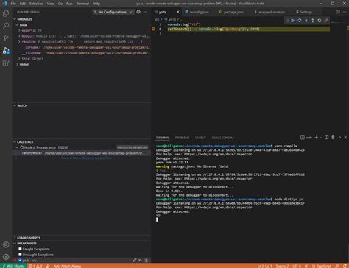Image resolution: width=349 pixels, height=268 pixels.
Task: Maximize the terminal panel size
Action: click(339, 138)
